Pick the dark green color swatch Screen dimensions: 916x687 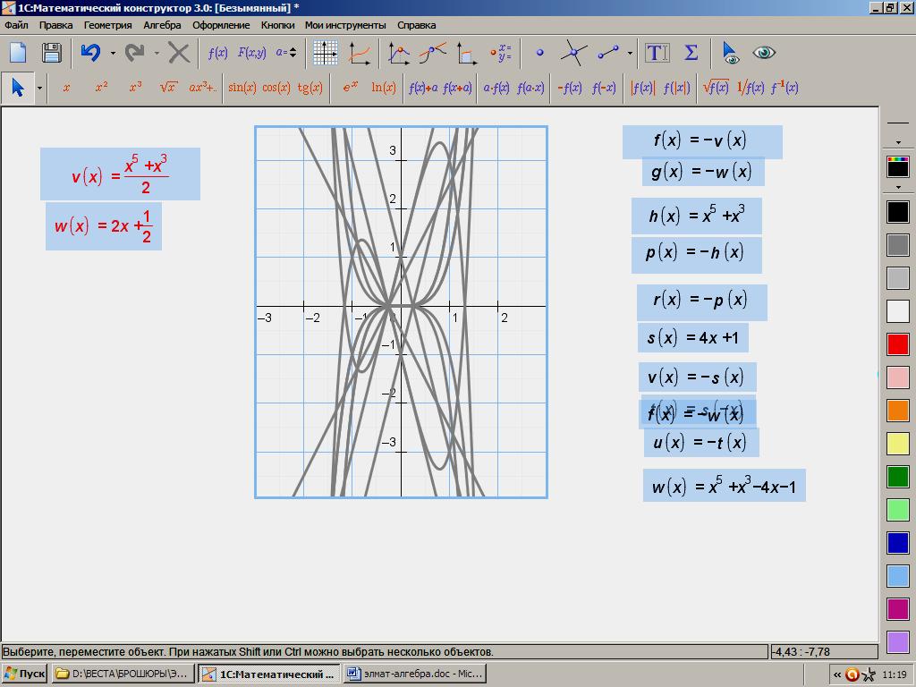898,476
